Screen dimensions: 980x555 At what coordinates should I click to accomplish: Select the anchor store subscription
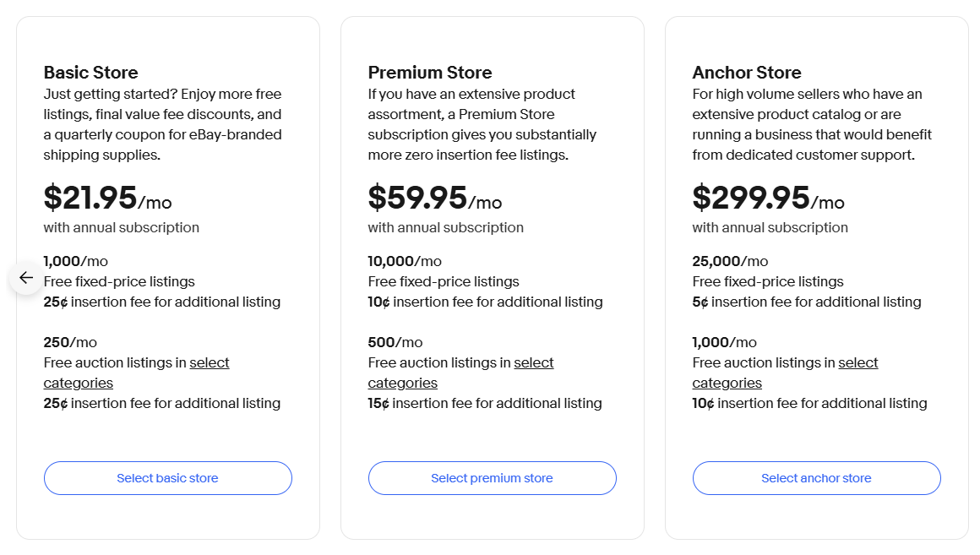pyautogui.click(x=816, y=478)
